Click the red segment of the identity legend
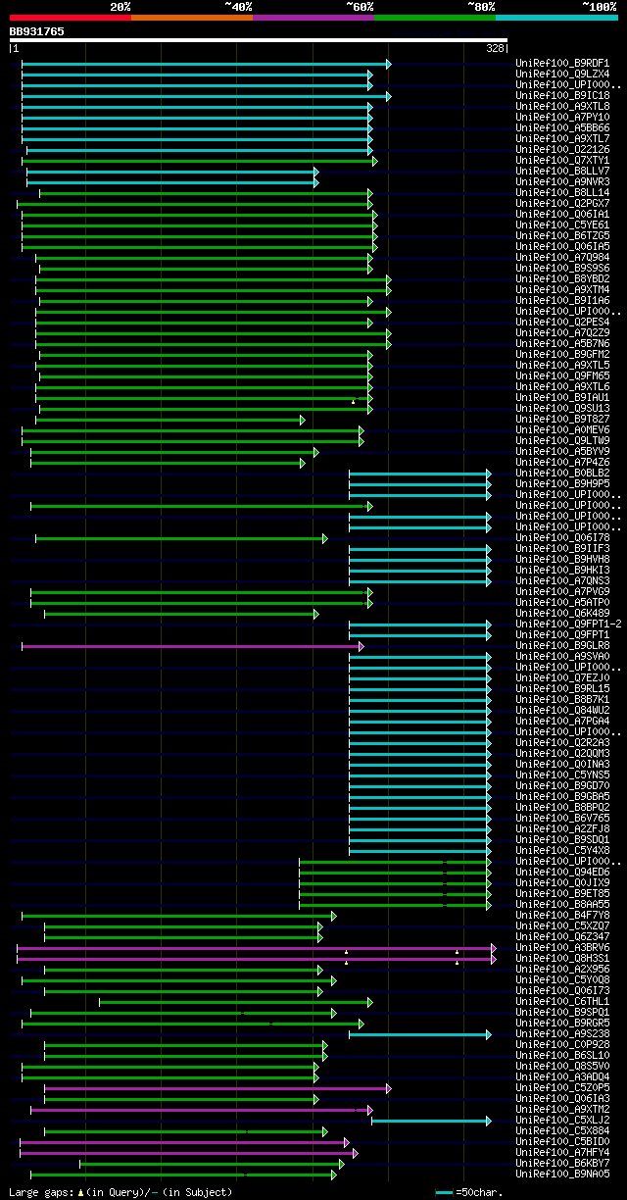This screenshot has height=1200, width=627. pos(70,18)
